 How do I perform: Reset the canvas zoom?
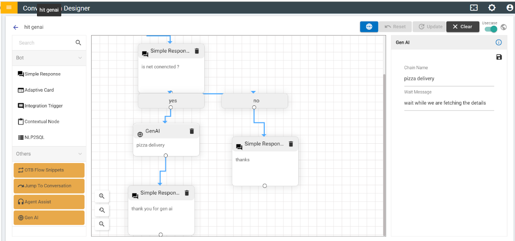pos(102,210)
